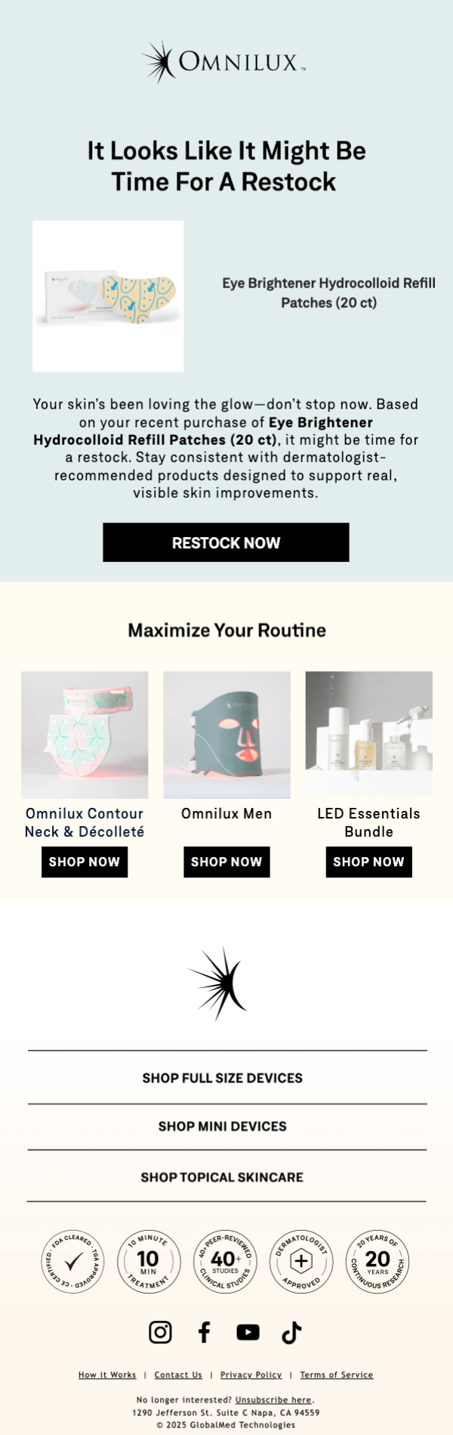Click the 20 Years research badge
Image resolution: width=453 pixels, height=1435 pixels.
point(377,1261)
